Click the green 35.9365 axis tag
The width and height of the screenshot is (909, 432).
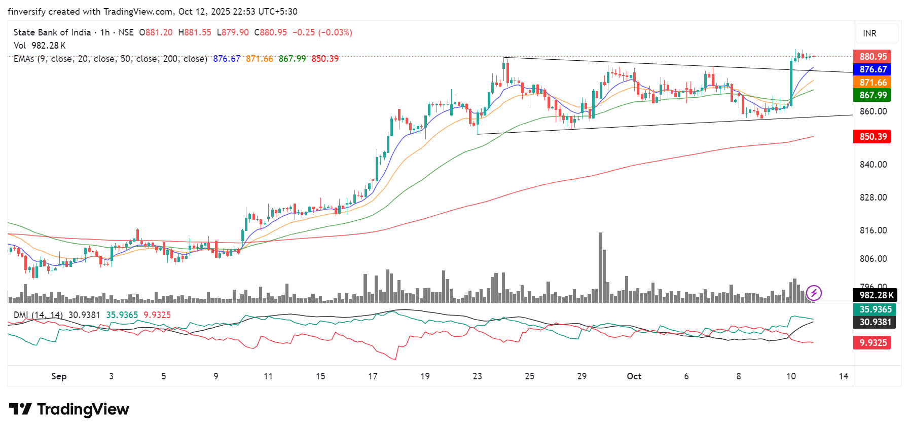[x=875, y=309]
